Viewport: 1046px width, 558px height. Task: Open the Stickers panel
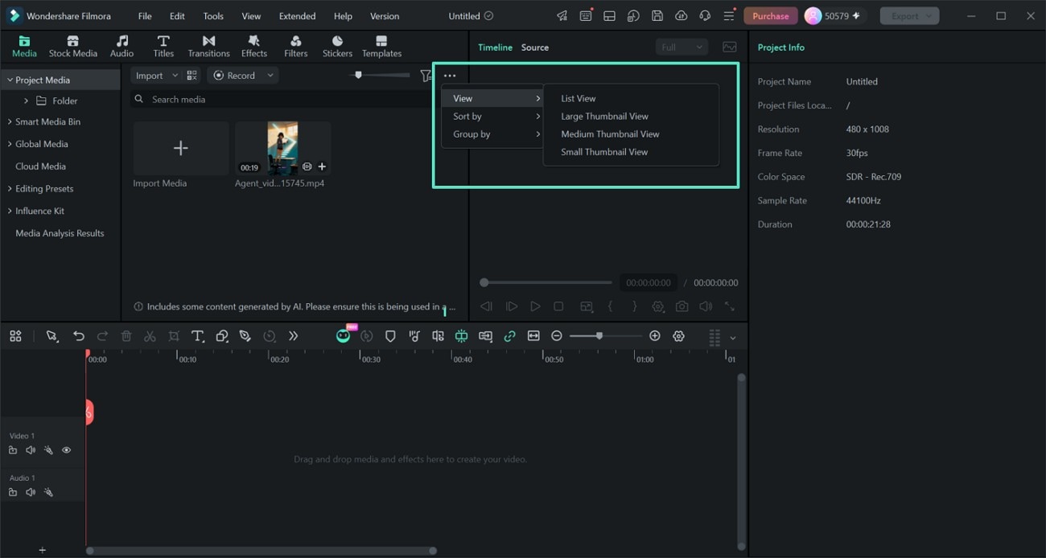click(x=337, y=47)
